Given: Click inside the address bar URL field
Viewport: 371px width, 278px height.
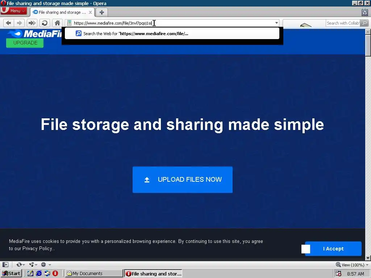Looking at the screenshot, I should pyautogui.click(x=172, y=23).
